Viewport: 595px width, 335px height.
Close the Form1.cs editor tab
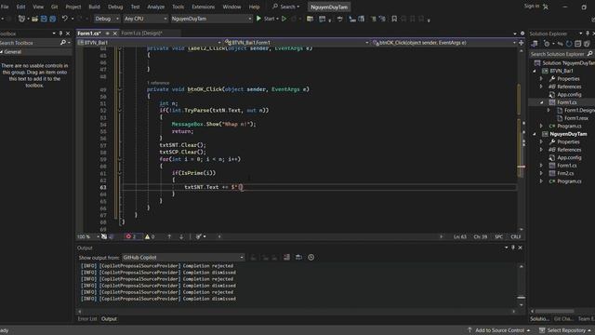(x=115, y=33)
